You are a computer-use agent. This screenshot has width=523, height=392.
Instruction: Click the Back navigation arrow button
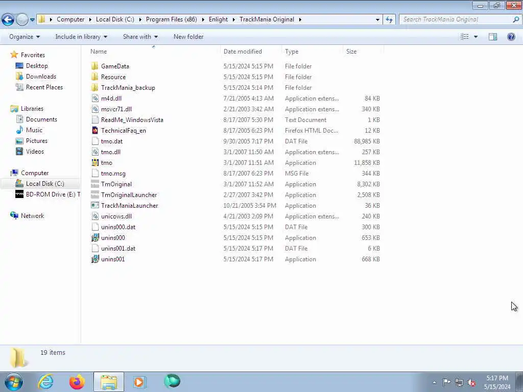coord(8,20)
